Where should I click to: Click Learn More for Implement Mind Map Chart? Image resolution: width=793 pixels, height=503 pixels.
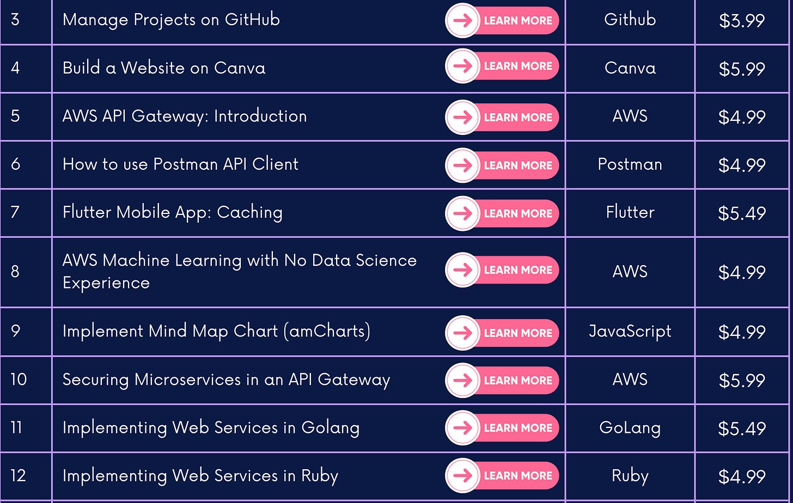[x=502, y=333]
